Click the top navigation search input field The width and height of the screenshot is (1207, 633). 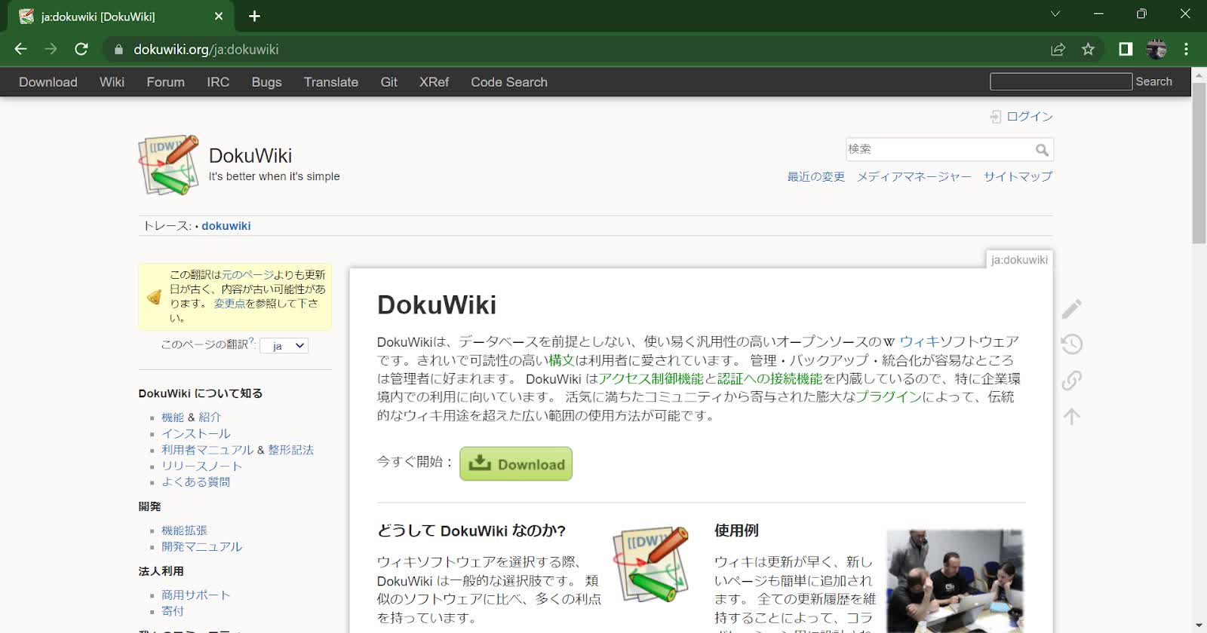[x=1061, y=81]
